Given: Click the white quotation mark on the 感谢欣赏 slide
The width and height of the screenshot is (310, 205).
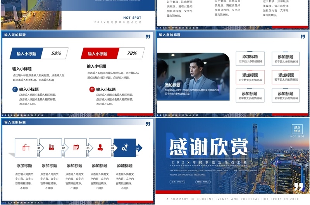Looking at the screenshot, I should 298,187.
